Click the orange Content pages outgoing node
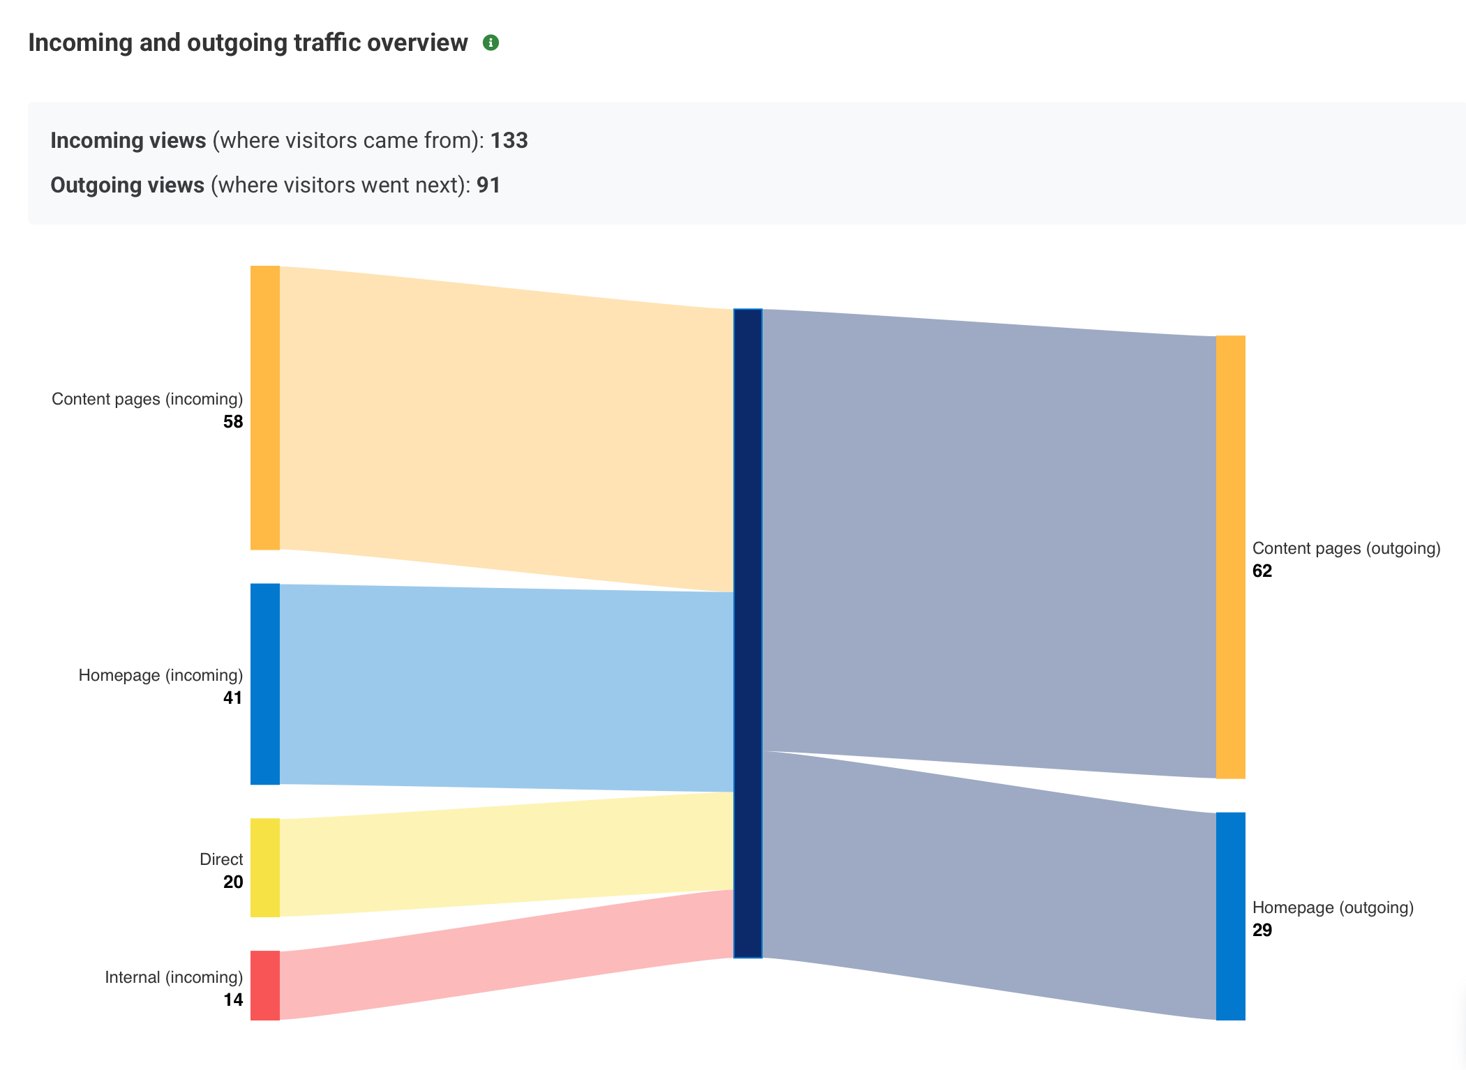 click(x=1230, y=557)
